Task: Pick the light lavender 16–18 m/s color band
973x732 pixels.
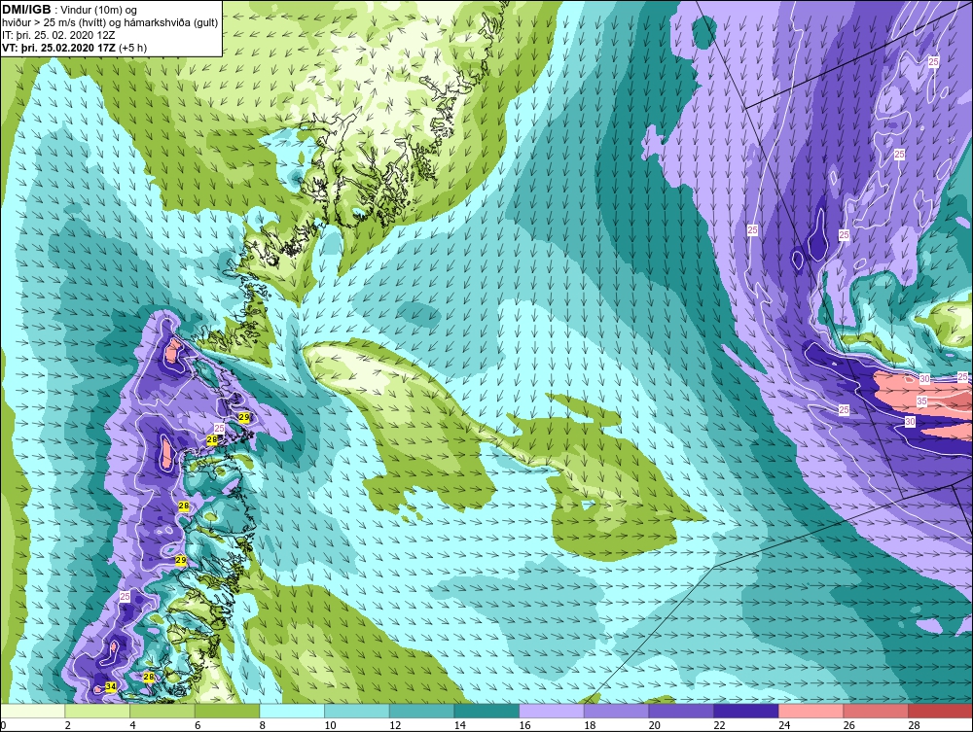Action: coord(551,711)
